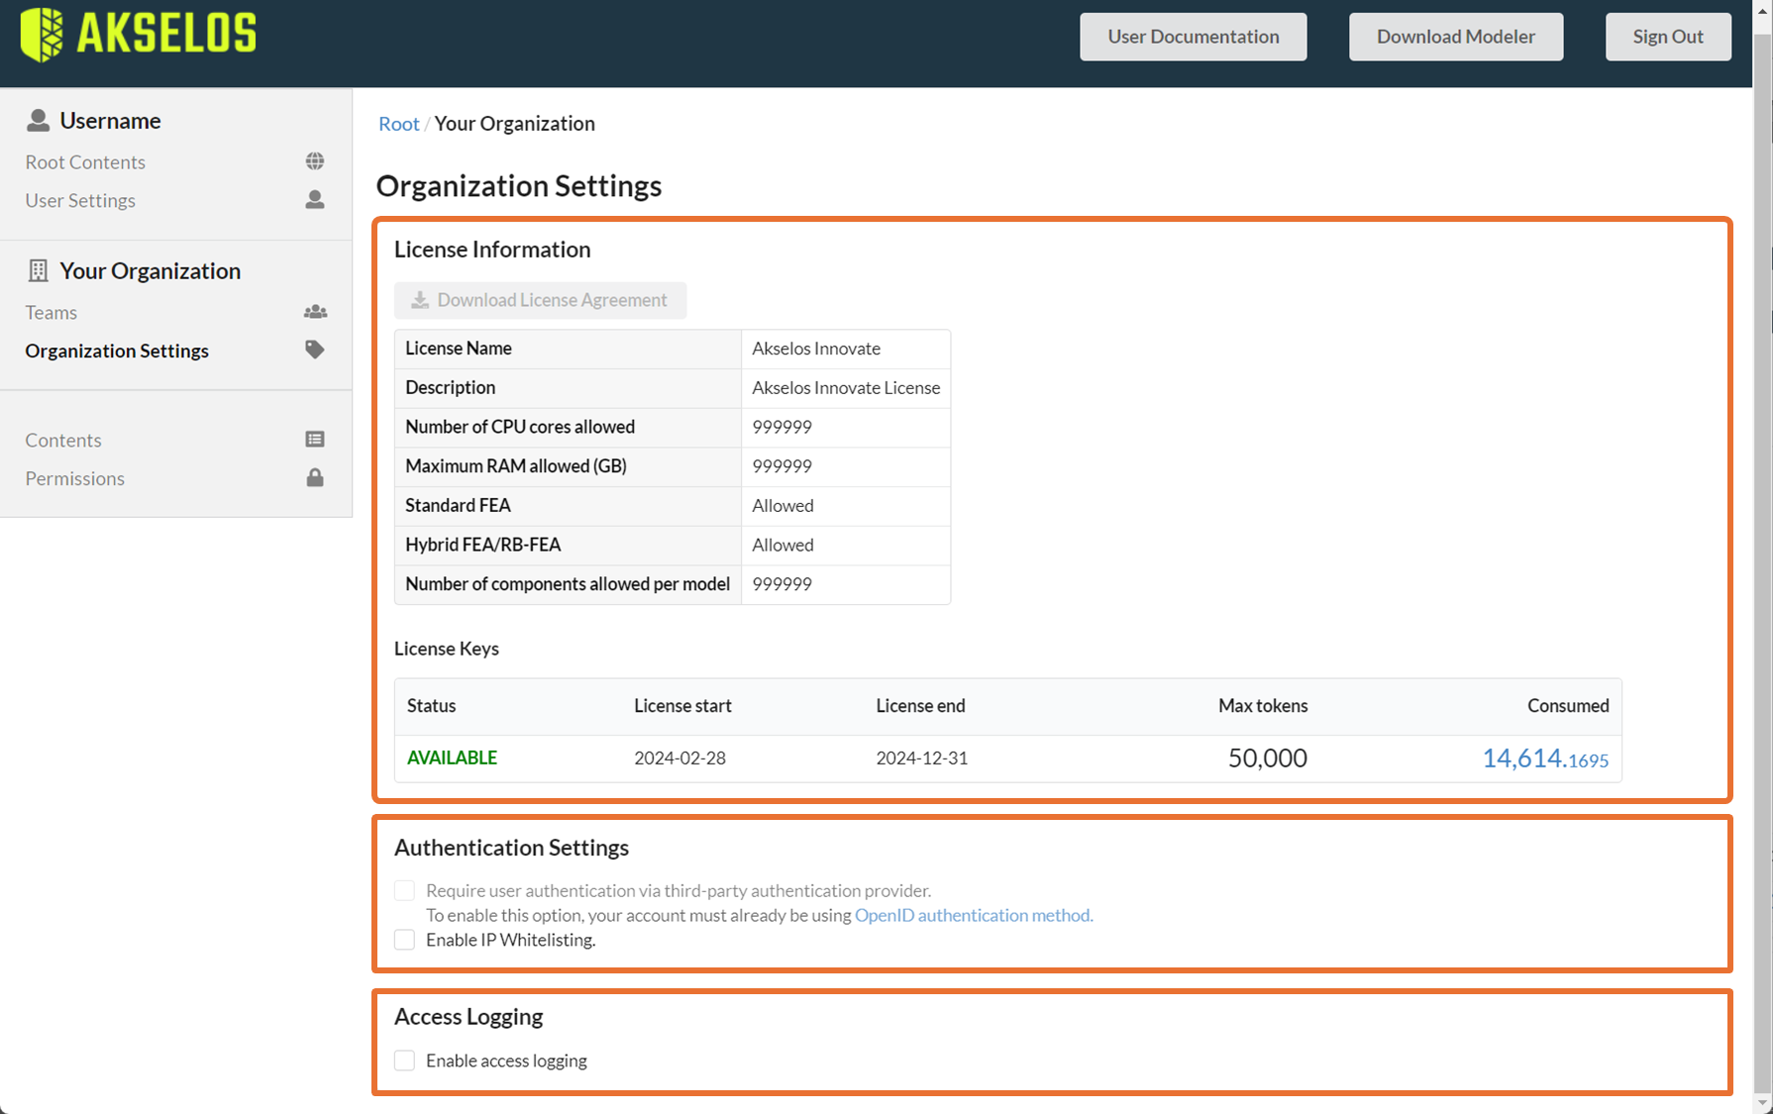Click lock icon beside Permissions
The height and width of the screenshot is (1114, 1773).
click(x=315, y=478)
